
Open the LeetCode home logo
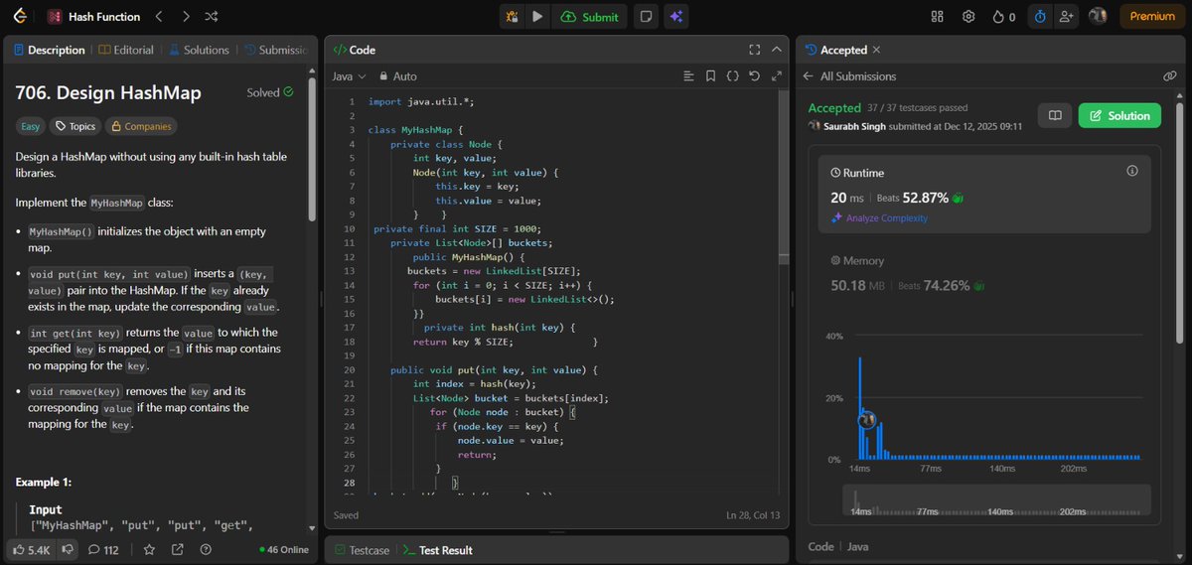(21, 16)
